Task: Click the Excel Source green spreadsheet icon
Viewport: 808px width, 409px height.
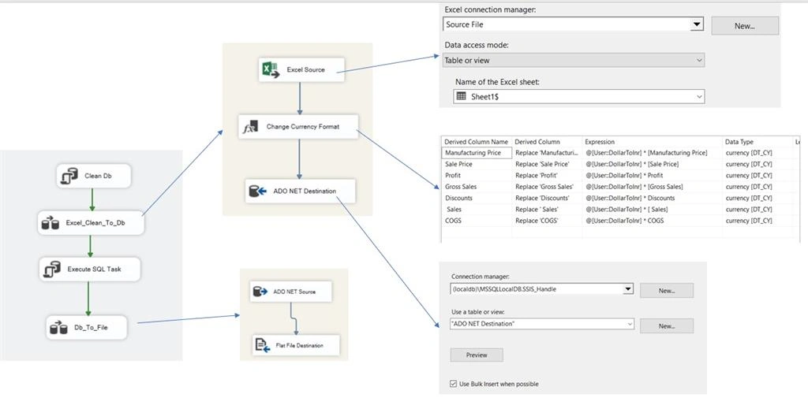Action: click(271, 69)
